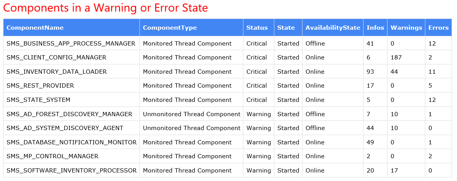Select the SMS_BUSINESS_APP_PROCESS_MANAGER component name
Image resolution: width=457 pixels, height=181 pixels.
tap(71, 44)
